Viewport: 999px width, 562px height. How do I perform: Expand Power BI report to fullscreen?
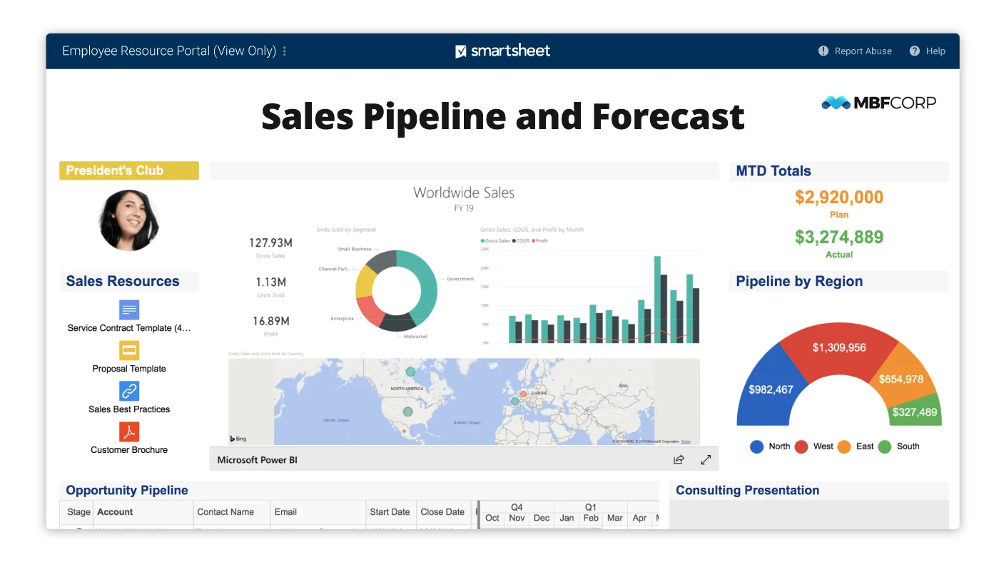click(706, 460)
